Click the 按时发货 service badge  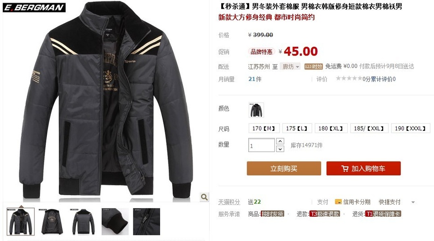pyautogui.click(x=273, y=214)
